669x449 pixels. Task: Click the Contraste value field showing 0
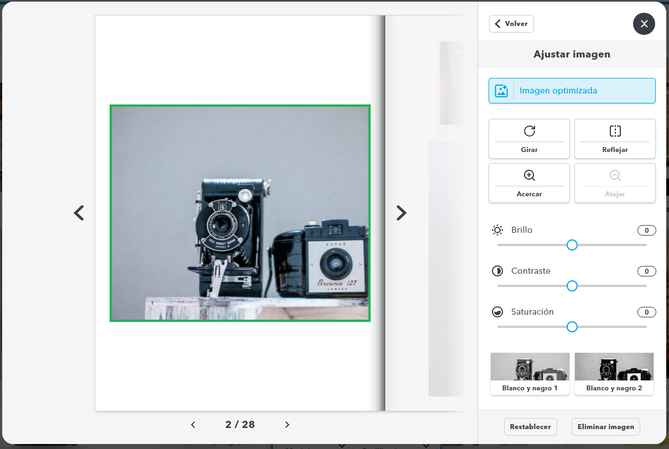click(646, 271)
